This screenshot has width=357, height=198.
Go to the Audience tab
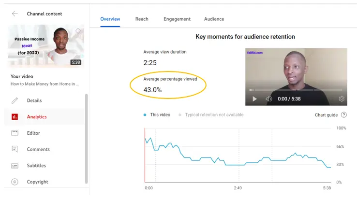click(214, 19)
